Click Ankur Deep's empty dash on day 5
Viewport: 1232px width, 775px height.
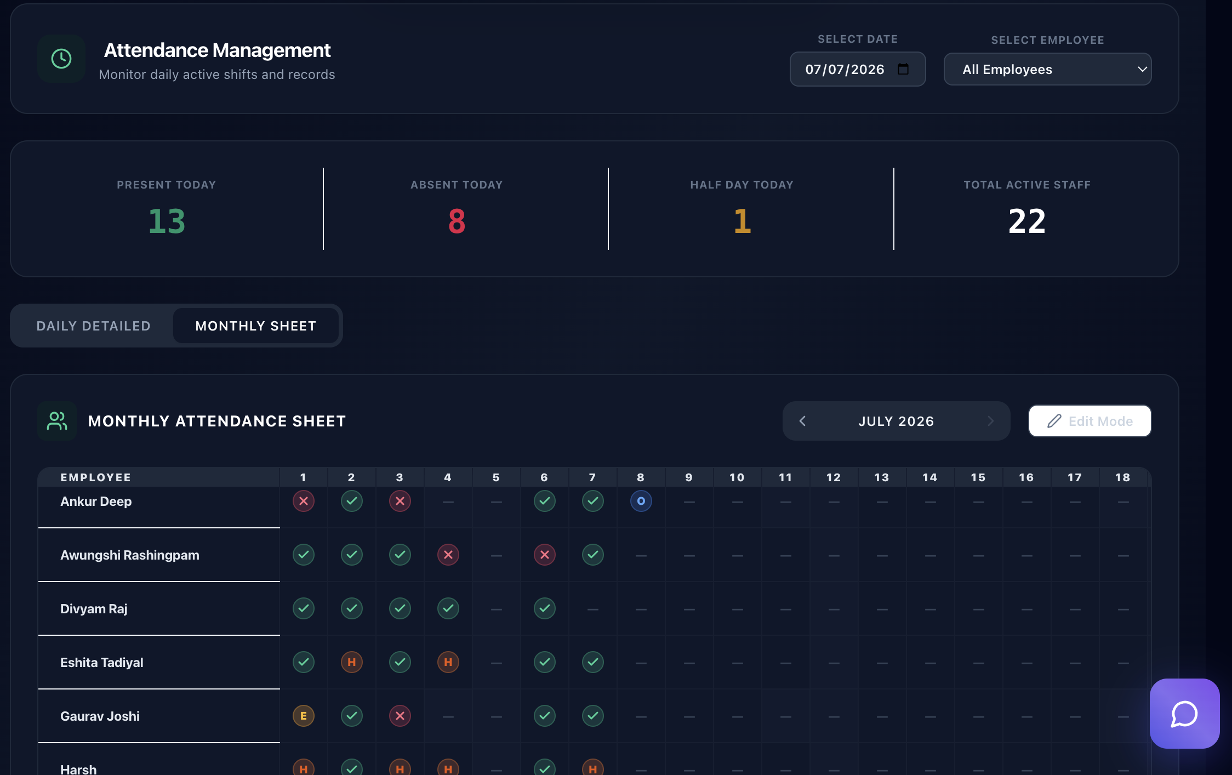[497, 502]
